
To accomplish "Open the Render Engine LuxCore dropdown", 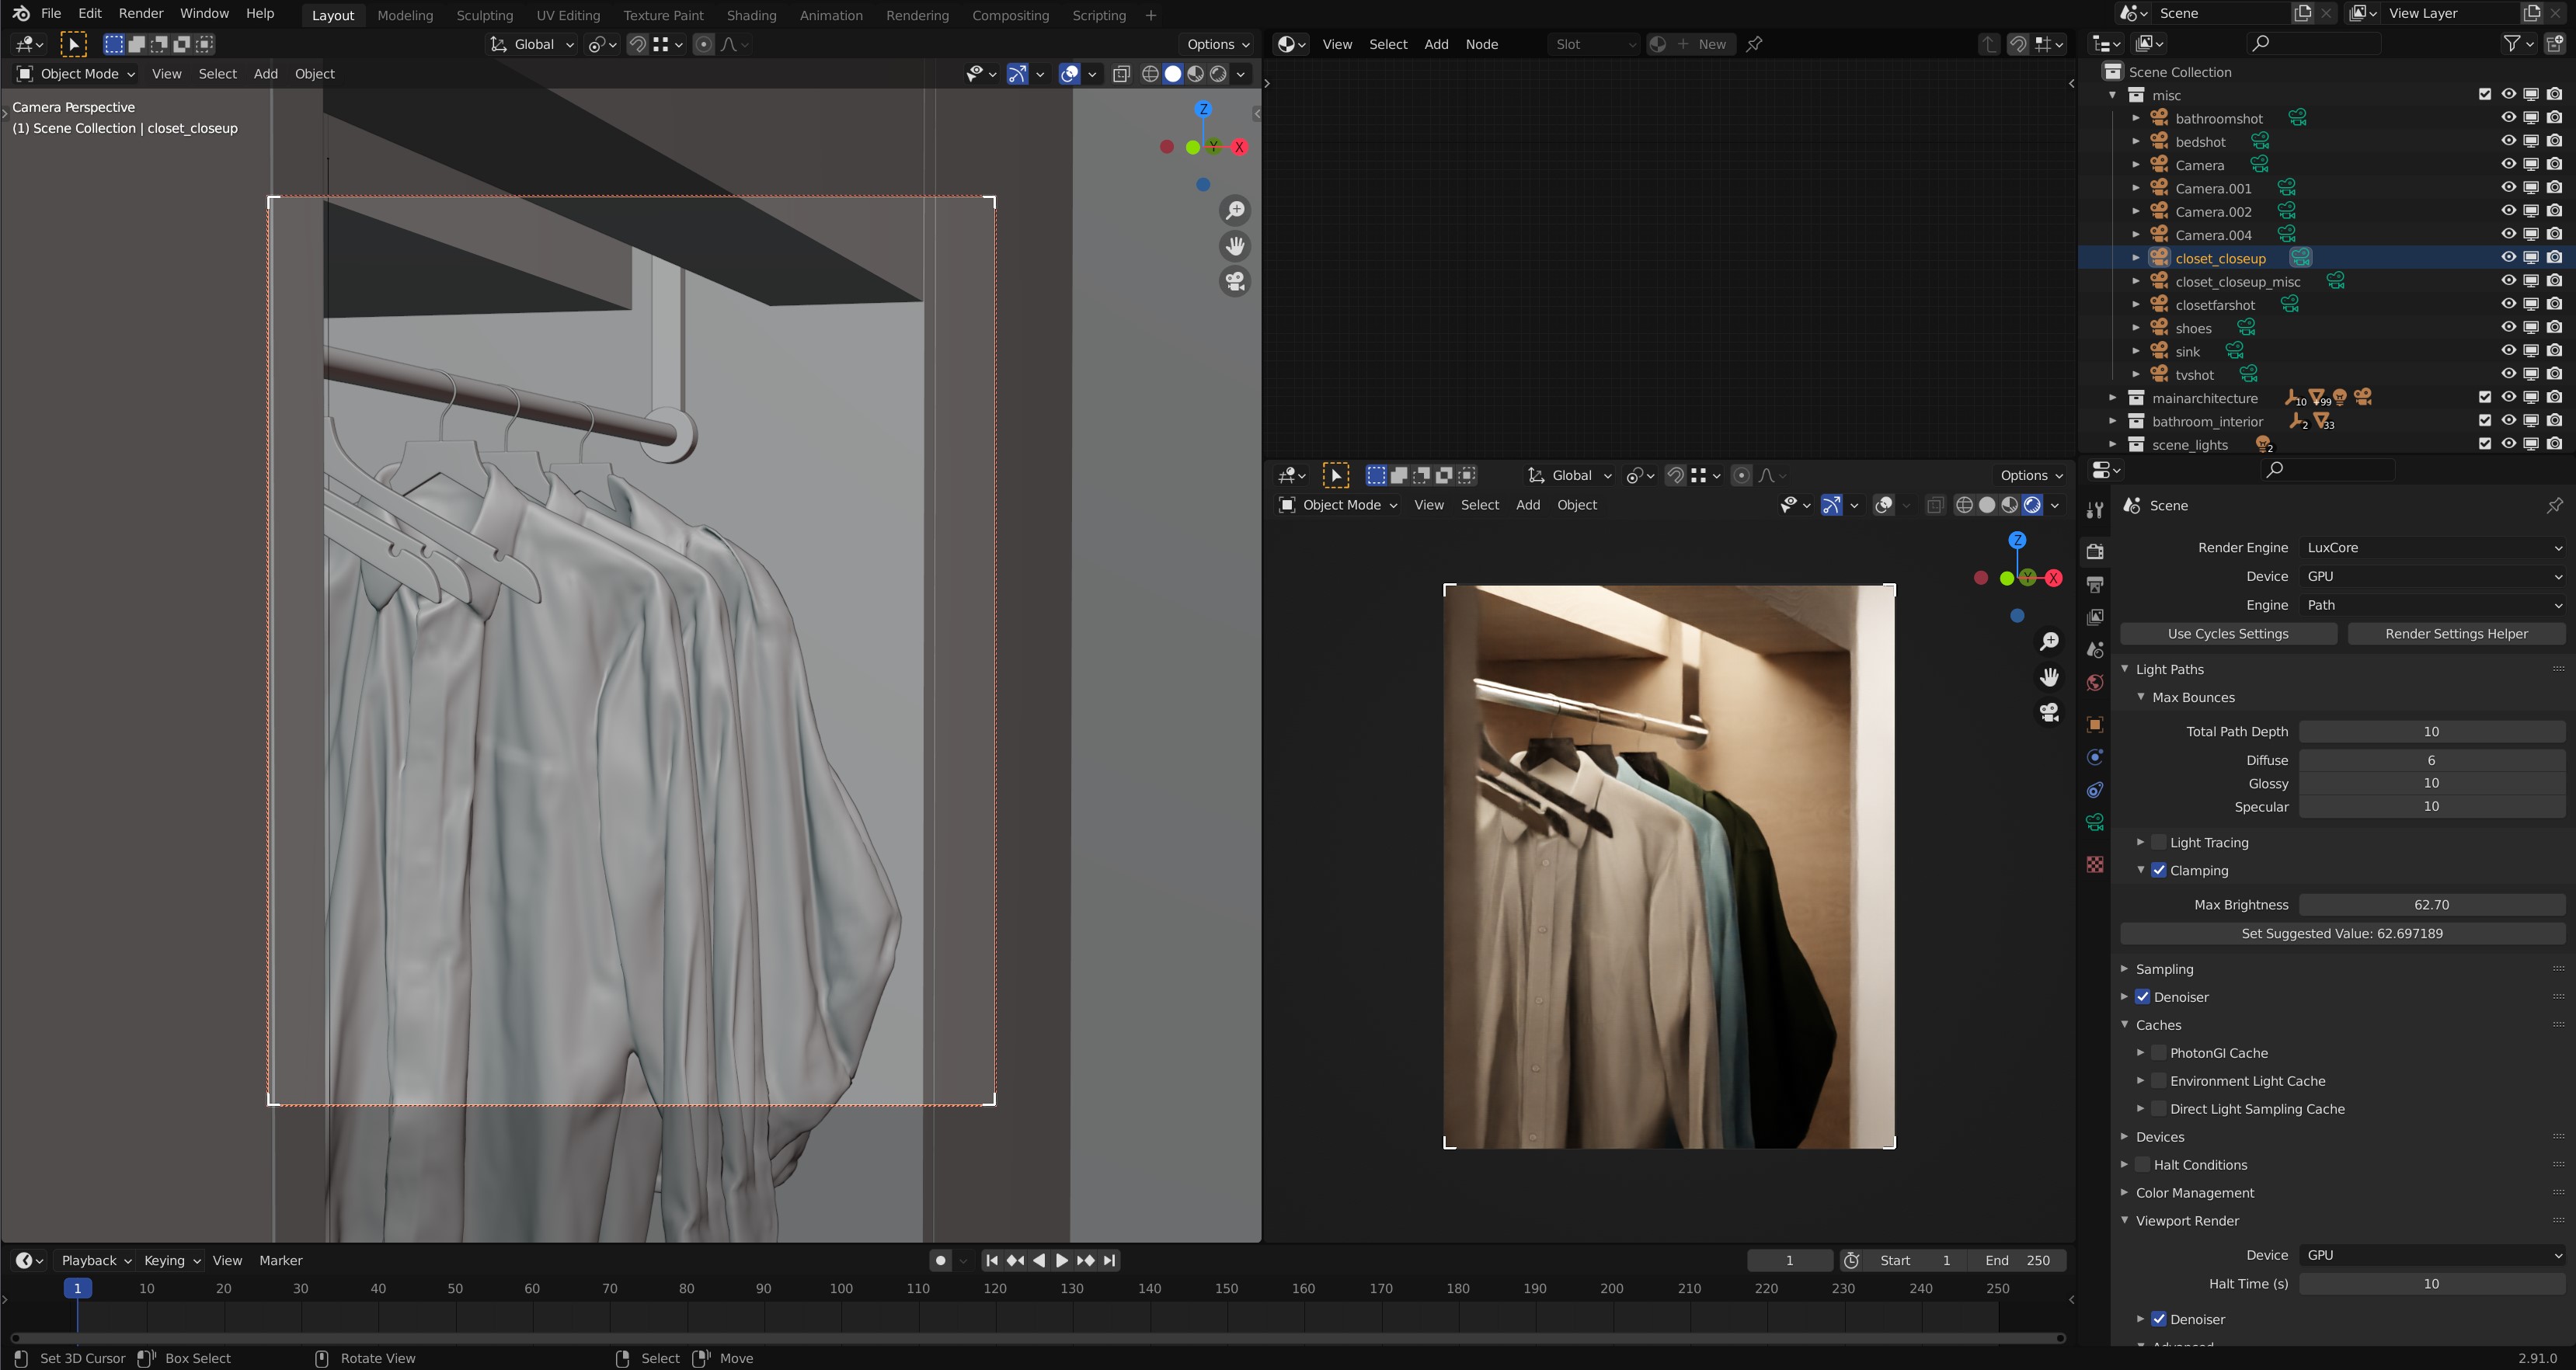I will pos(2431,547).
